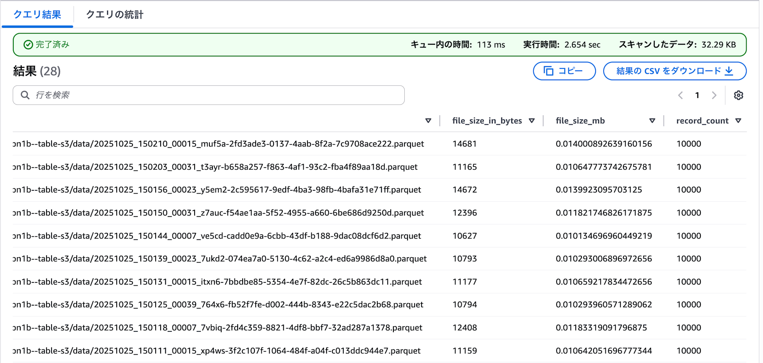Sort by the file path column arrow

click(428, 121)
